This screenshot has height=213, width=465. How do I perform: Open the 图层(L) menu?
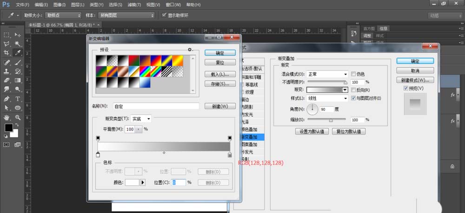[x=78, y=5]
